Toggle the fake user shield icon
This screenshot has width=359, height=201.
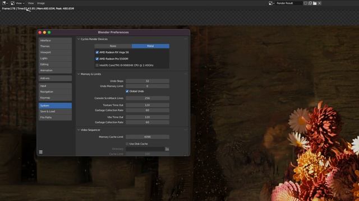[x=305, y=3]
